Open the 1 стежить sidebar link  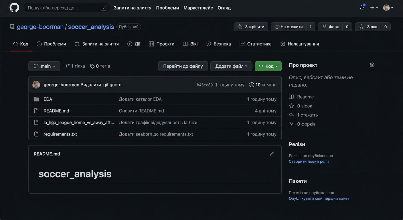click(x=303, y=115)
